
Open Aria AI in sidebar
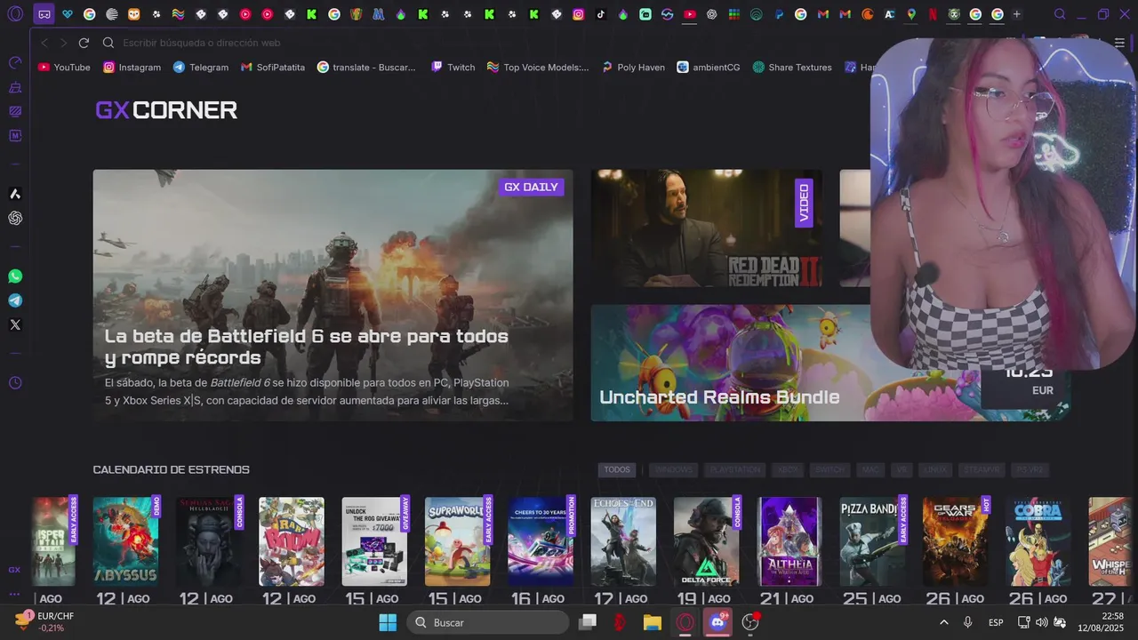[15, 194]
